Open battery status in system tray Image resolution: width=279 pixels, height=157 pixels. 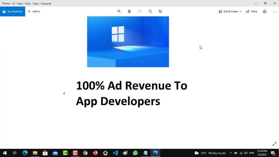(236, 153)
